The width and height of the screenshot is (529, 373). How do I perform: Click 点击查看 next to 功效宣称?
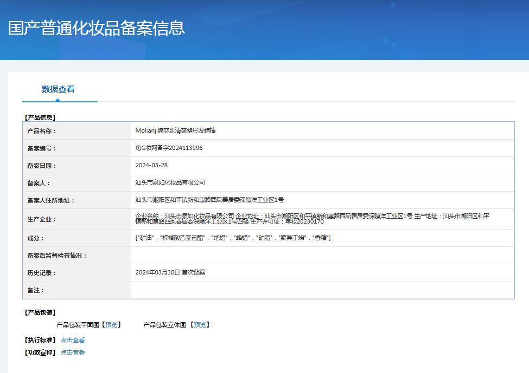[73, 352]
